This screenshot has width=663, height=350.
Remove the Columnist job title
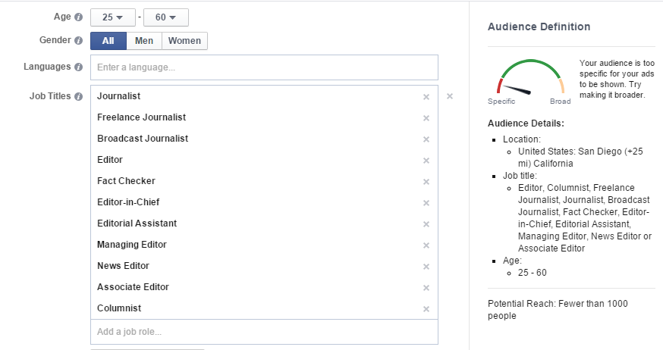[426, 309]
